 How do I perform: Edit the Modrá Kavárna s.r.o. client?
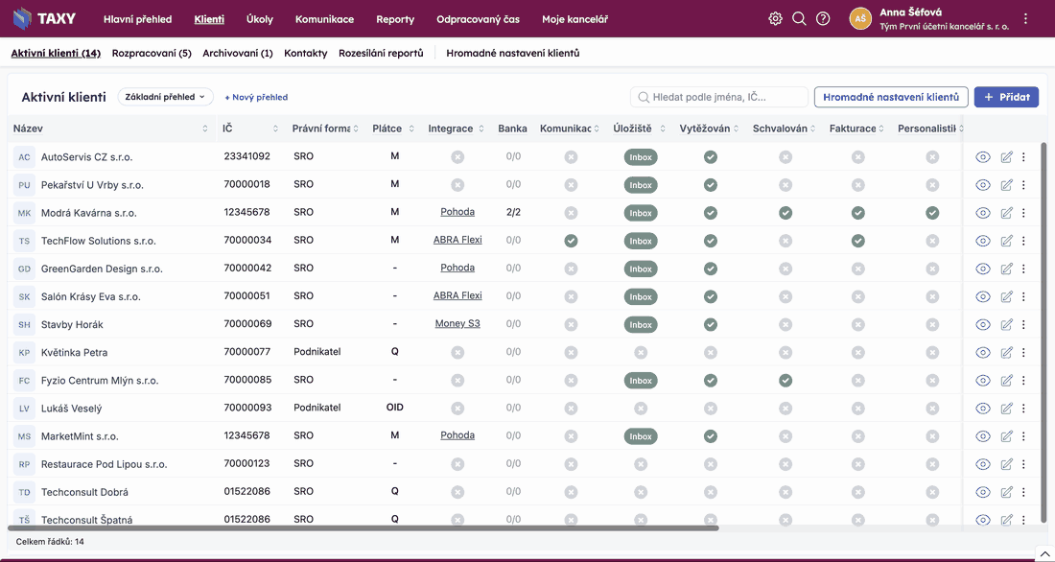[x=1006, y=213]
